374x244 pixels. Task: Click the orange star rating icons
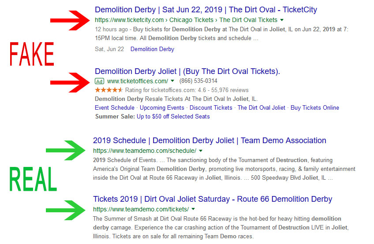pos(109,90)
